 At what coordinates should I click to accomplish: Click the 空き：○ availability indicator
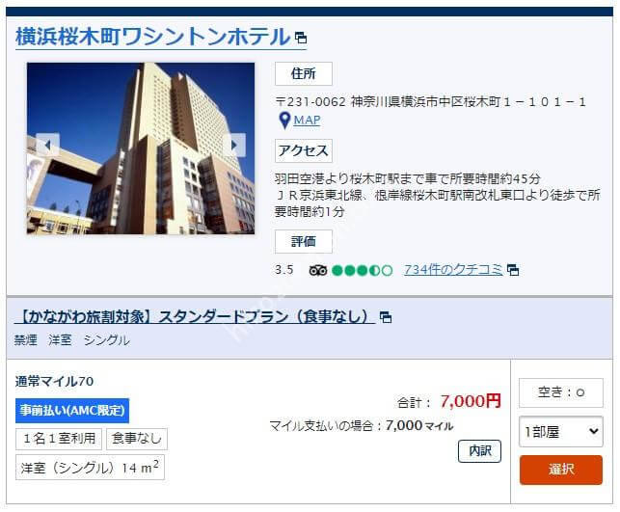click(561, 392)
